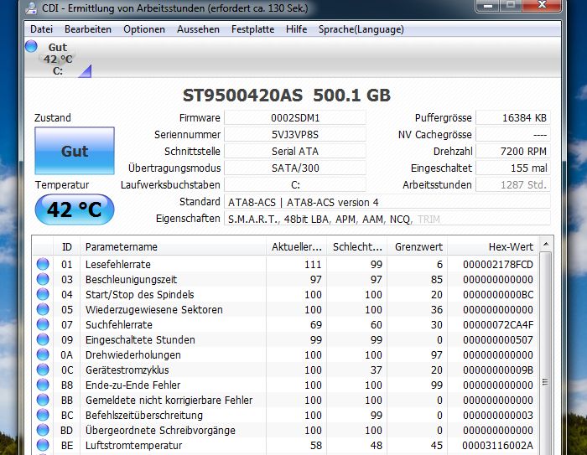Click the scroll-up arrow of the SMART list

[546, 245]
